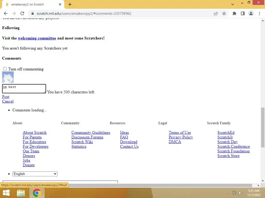The image size is (265, 198).
Task: Open the English language dropdown
Action: 35,174
